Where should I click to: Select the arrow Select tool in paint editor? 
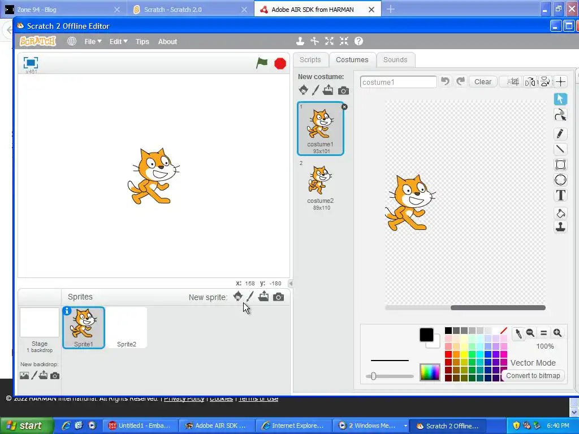pos(560,99)
